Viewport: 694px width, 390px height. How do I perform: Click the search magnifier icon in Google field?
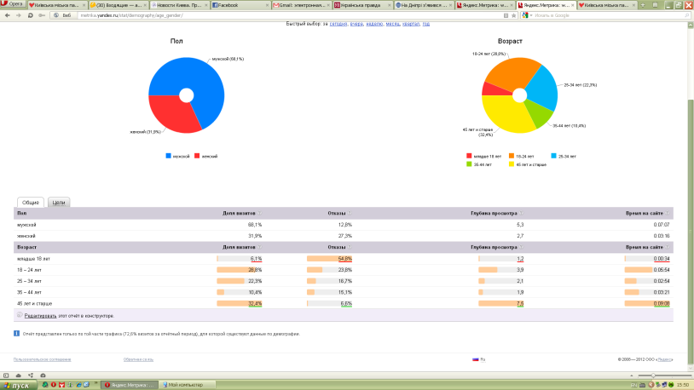pyautogui.click(x=687, y=15)
